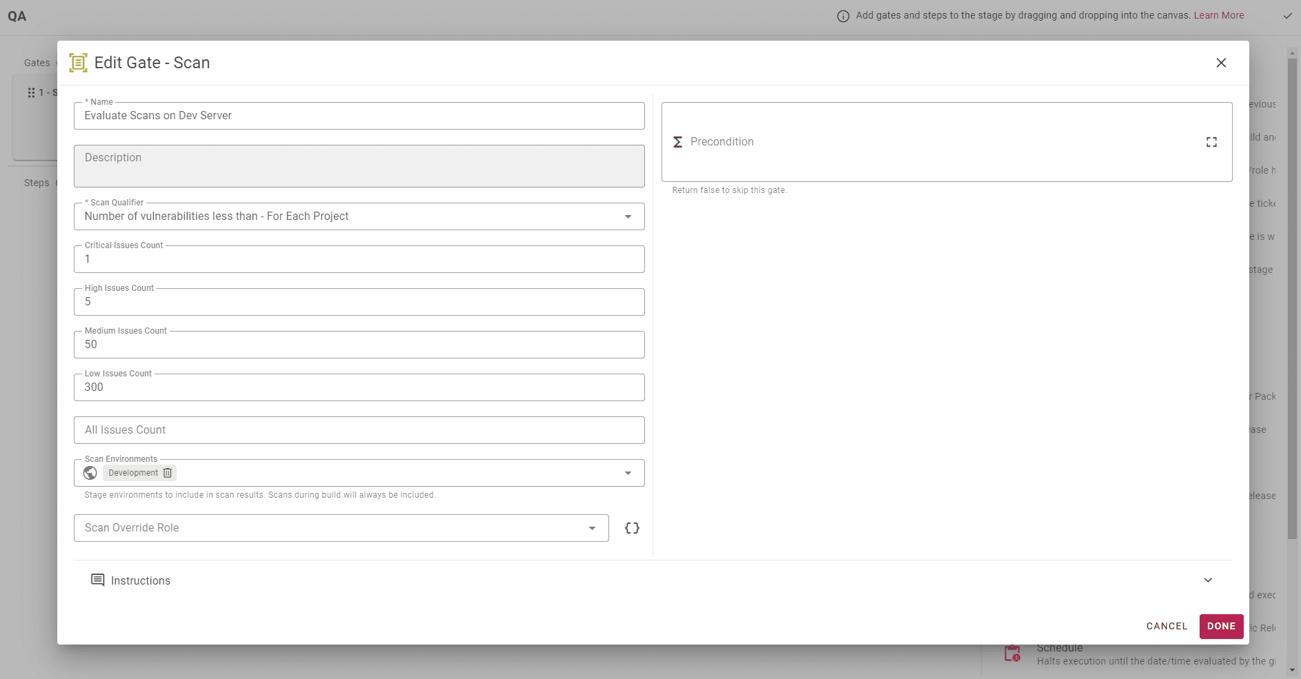Open the Scan Qualifier dropdown
The height and width of the screenshot is (679, 1301).
627,216
